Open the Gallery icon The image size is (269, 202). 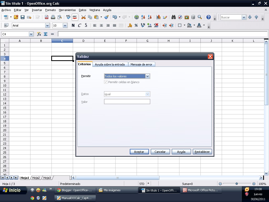[x=187, y=17]
